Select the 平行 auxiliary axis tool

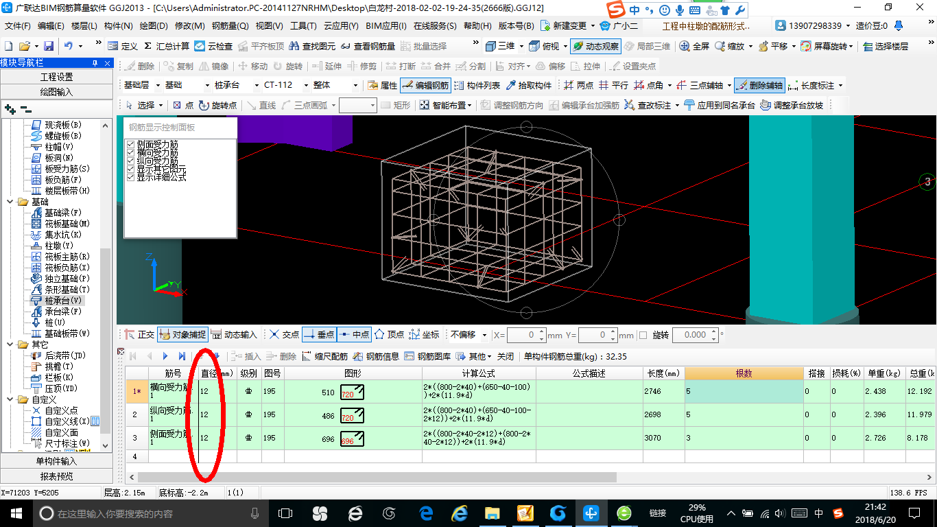[x=613, y=86]
